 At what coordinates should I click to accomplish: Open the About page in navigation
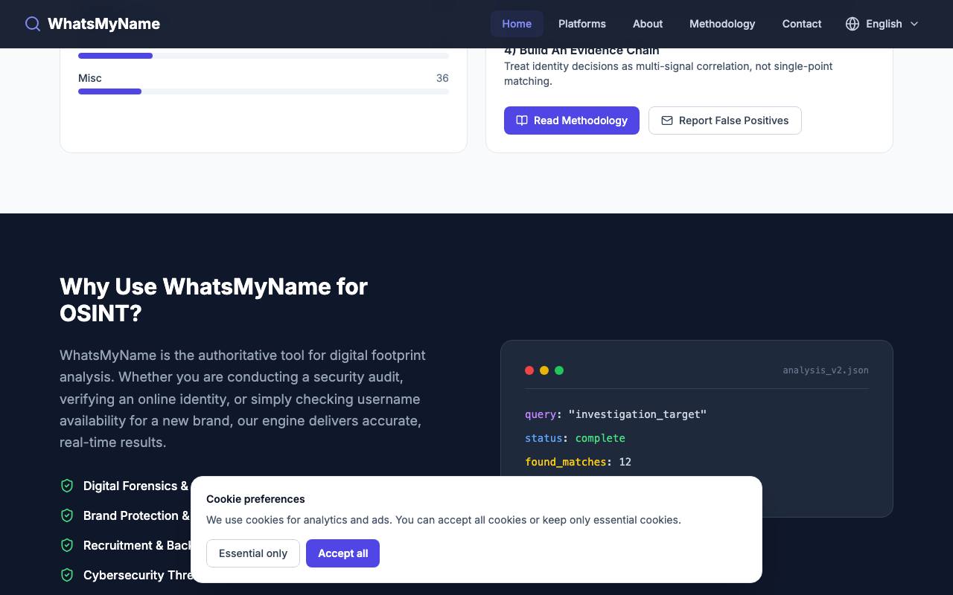point(648,24)
